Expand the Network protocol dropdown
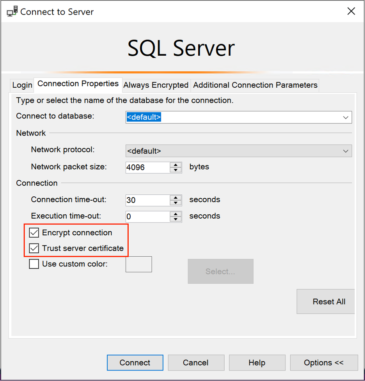Image resolution: width=365 pixels, height=381 pixels. 346,151
